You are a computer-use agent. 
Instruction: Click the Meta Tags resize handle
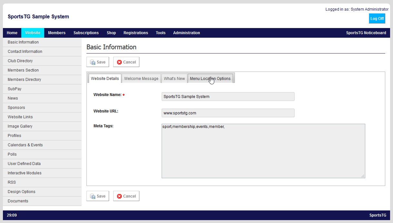click(x=363, y=176)
